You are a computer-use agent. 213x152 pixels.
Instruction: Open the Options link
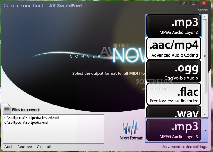pyautogui.click(x=201, y=10)
